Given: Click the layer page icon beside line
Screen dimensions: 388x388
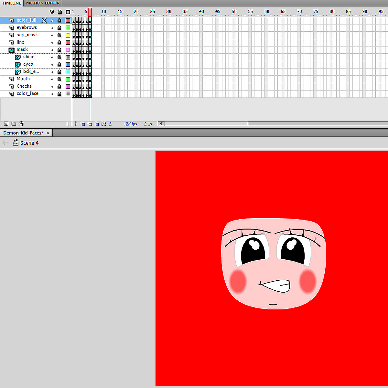Looking at the screenshot, I should (12, 42).
